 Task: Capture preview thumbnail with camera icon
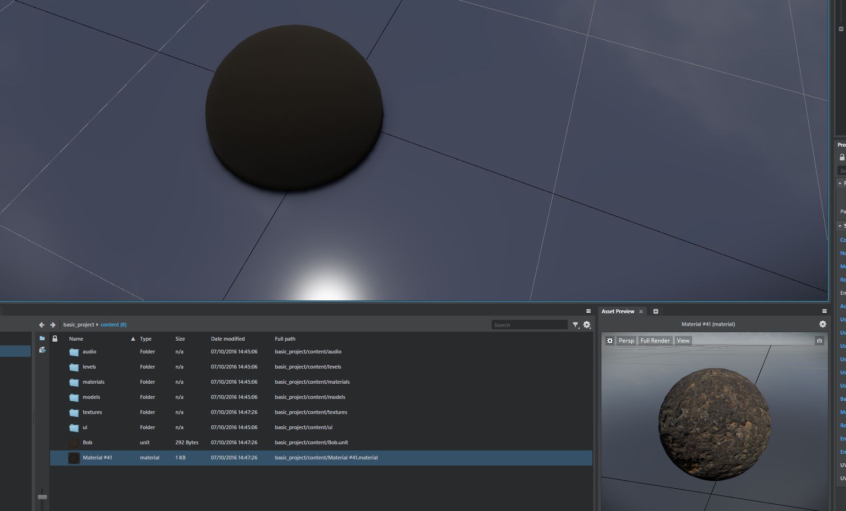[820, 341]
